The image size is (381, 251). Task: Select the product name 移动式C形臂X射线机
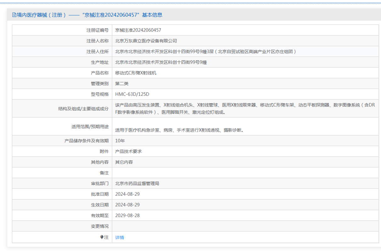pyautogui.click(x=136, y=73)
